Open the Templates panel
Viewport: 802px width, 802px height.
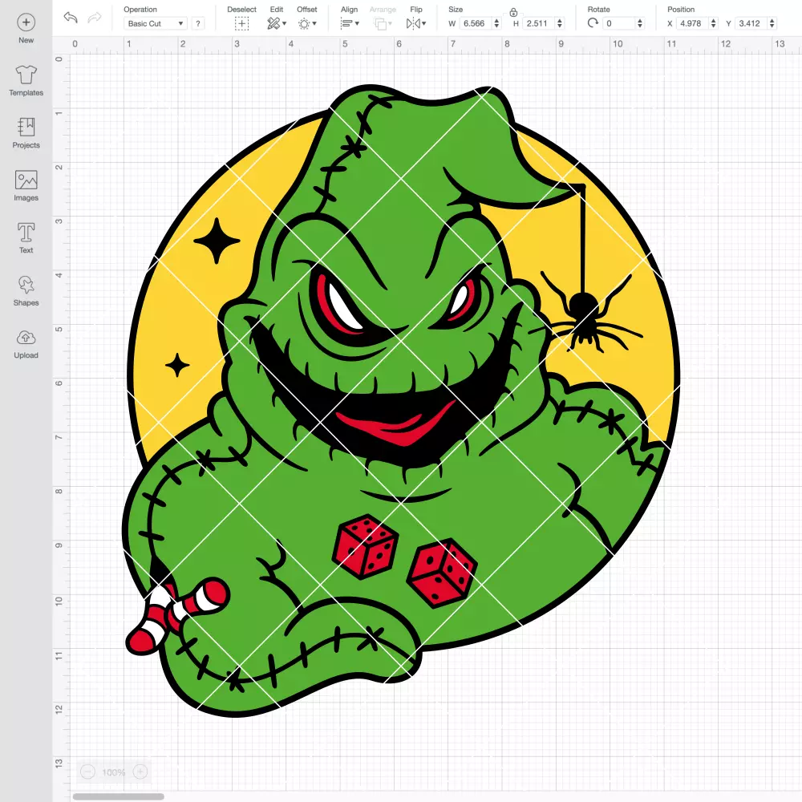tap(26, 81)
